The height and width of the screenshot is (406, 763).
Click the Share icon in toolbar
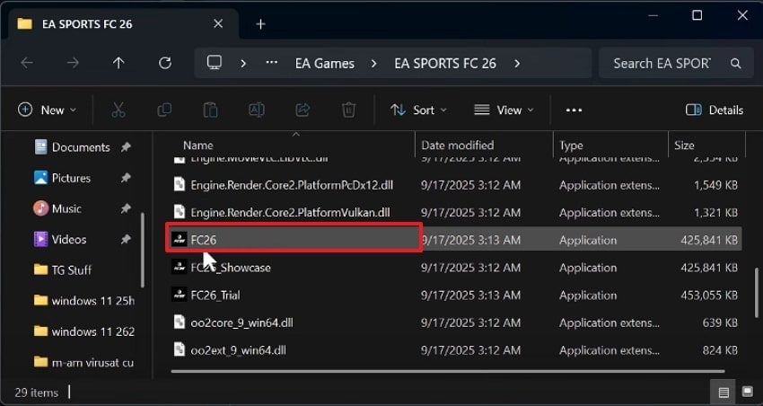(x=303, y=110)
